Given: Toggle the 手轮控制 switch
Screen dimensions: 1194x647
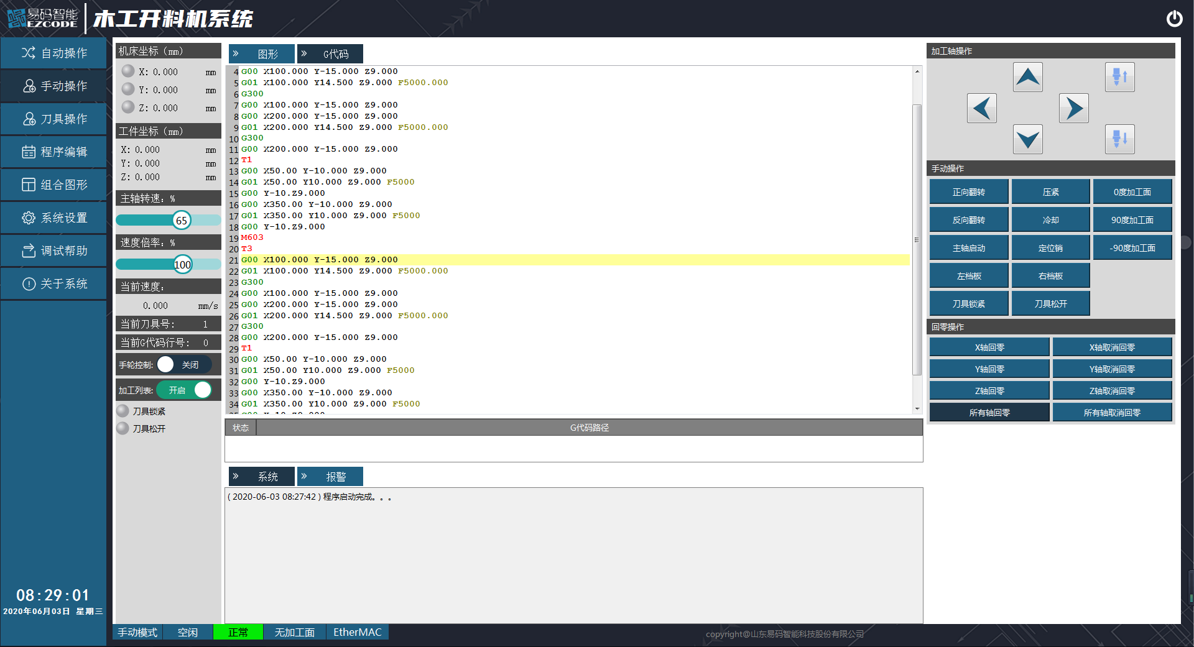Looking at the screenshot, I should tap(183, 365).
